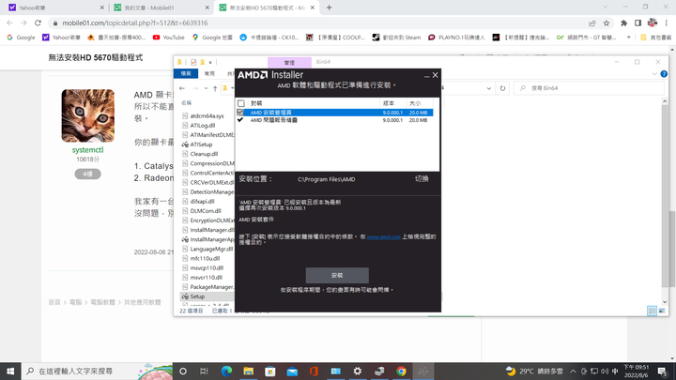This screenshot has width=676, height=380.
Task: Toggle checkmark for AMD 問題報告精靈 row
Action: point(240,120)
